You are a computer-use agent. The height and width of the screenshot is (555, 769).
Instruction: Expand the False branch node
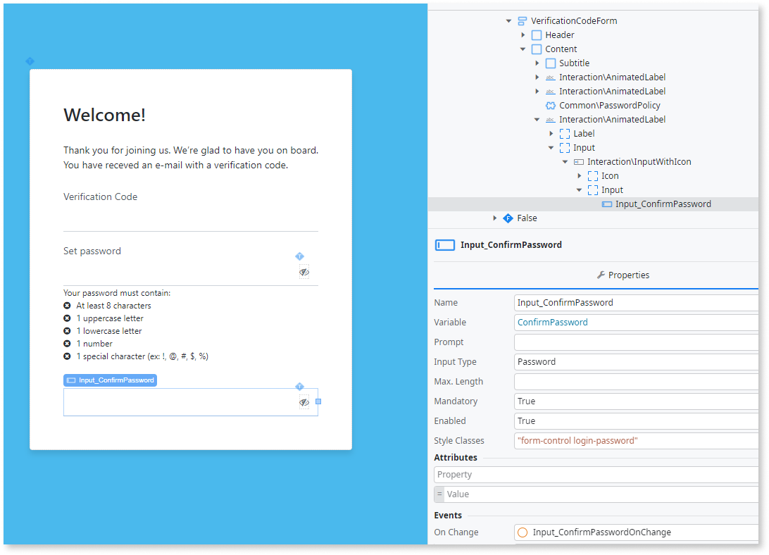[494, 218]
